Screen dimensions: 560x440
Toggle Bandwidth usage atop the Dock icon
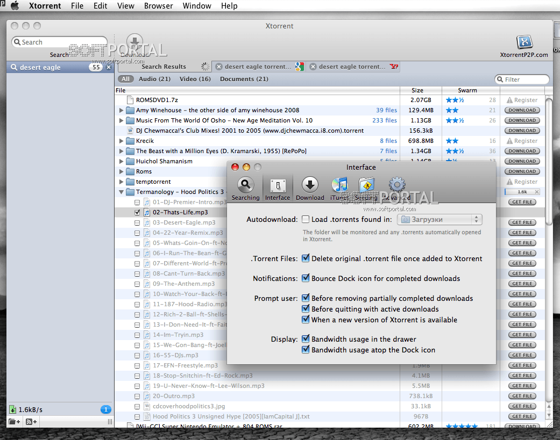(306, 349)
